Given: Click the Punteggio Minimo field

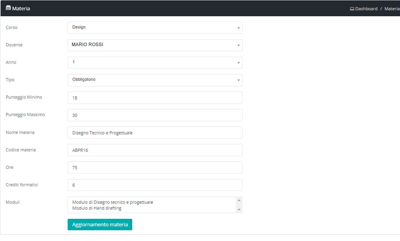Looking at the screenshot, I should point(155,98).
